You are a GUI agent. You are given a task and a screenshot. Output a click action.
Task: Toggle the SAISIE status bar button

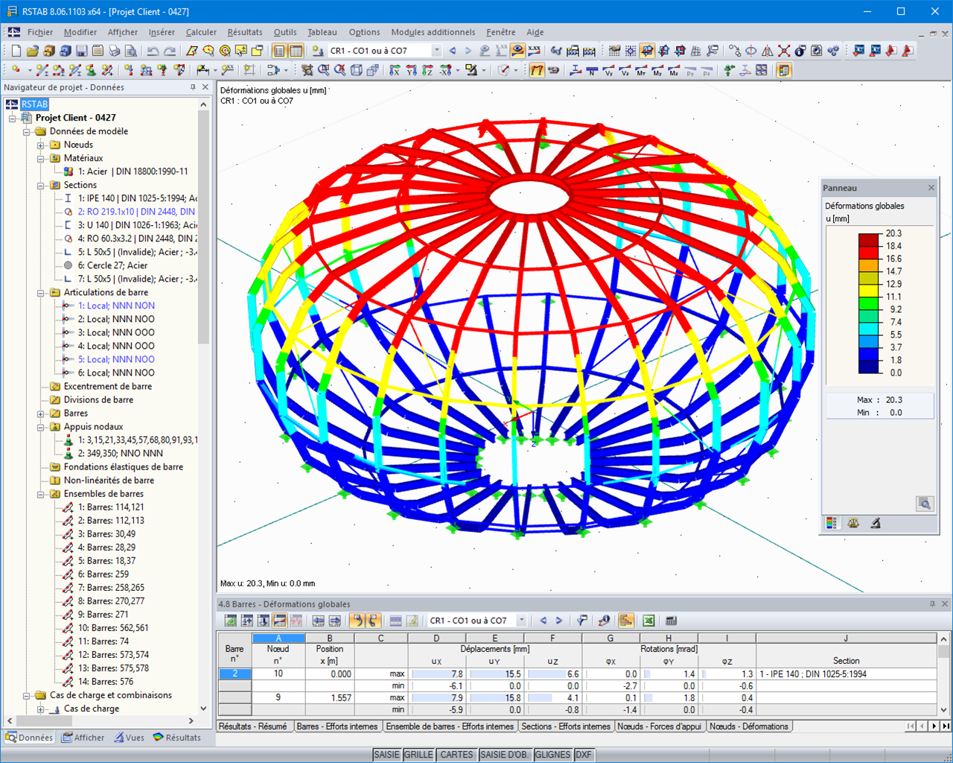tap(386, 755)
